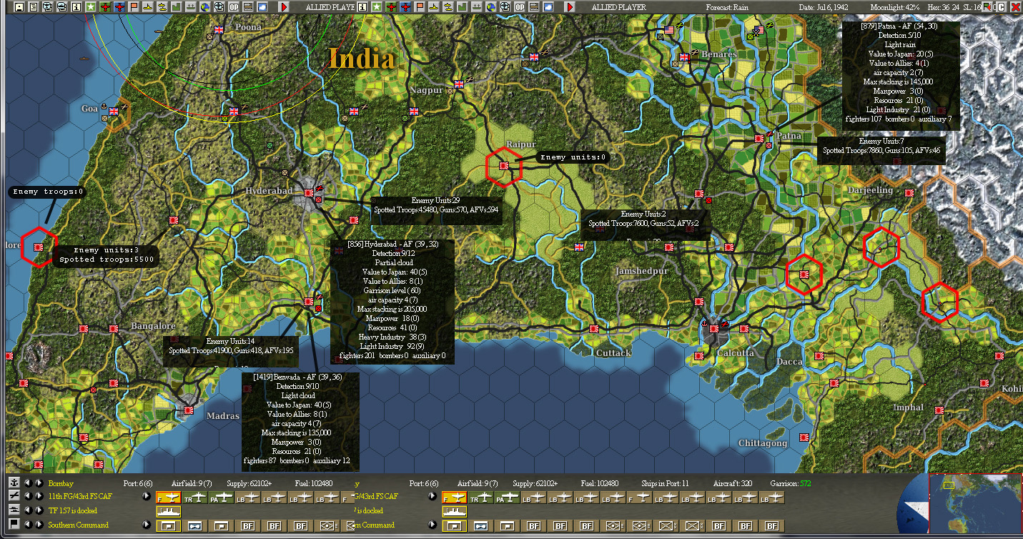This screenshot has width=1023, height=539.
Task: Click the red hex marker near Raipur
Action: coord(504,167)
